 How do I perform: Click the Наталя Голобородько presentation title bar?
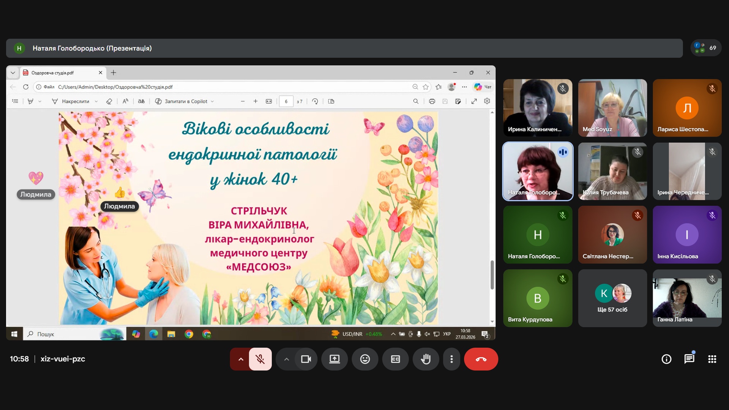click(92, 48)
